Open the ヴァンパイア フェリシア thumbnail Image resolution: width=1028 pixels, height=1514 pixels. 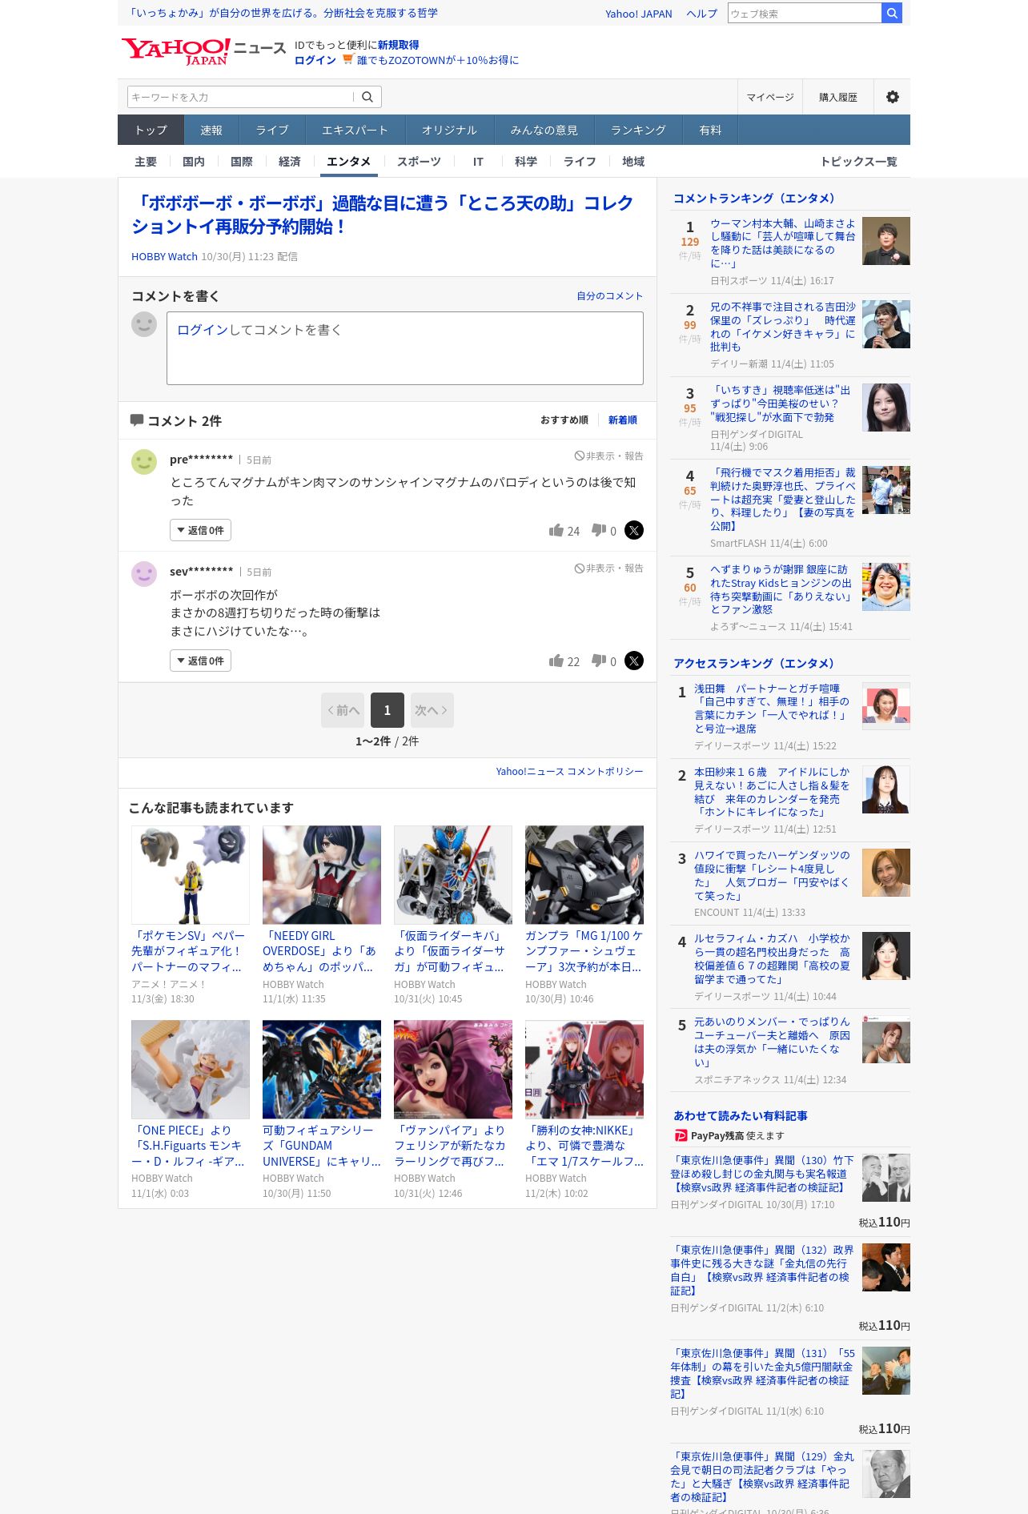[453, 1070]
